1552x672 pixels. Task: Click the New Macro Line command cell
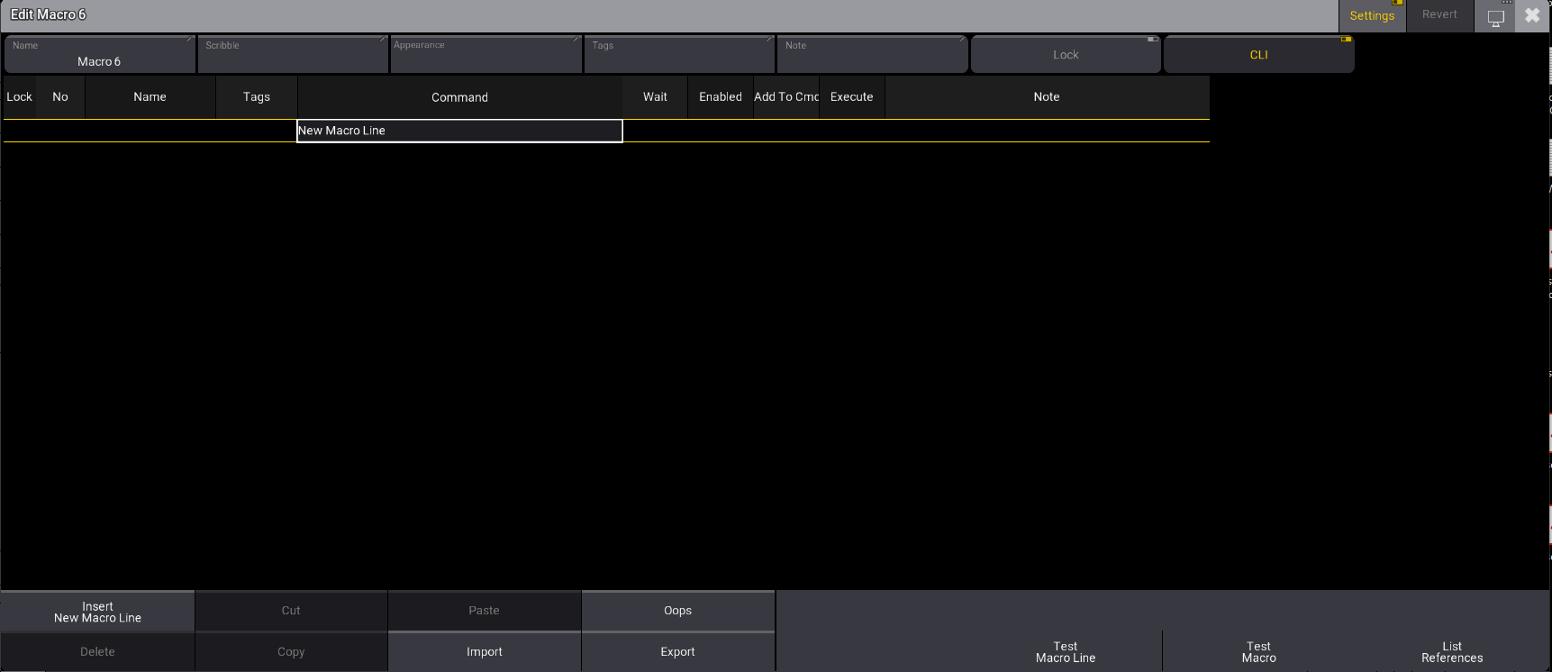pyautogui.click(x=459, y=131)
